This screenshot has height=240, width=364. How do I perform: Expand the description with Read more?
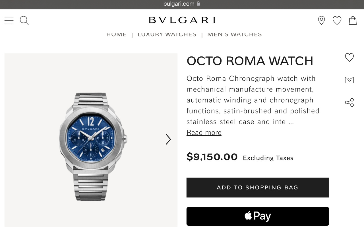pyautogui.click(x=204, y=133)
